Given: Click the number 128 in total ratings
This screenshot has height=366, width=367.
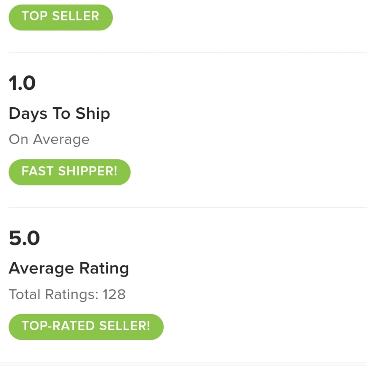Looking at the screenshot, I should 114,295.
